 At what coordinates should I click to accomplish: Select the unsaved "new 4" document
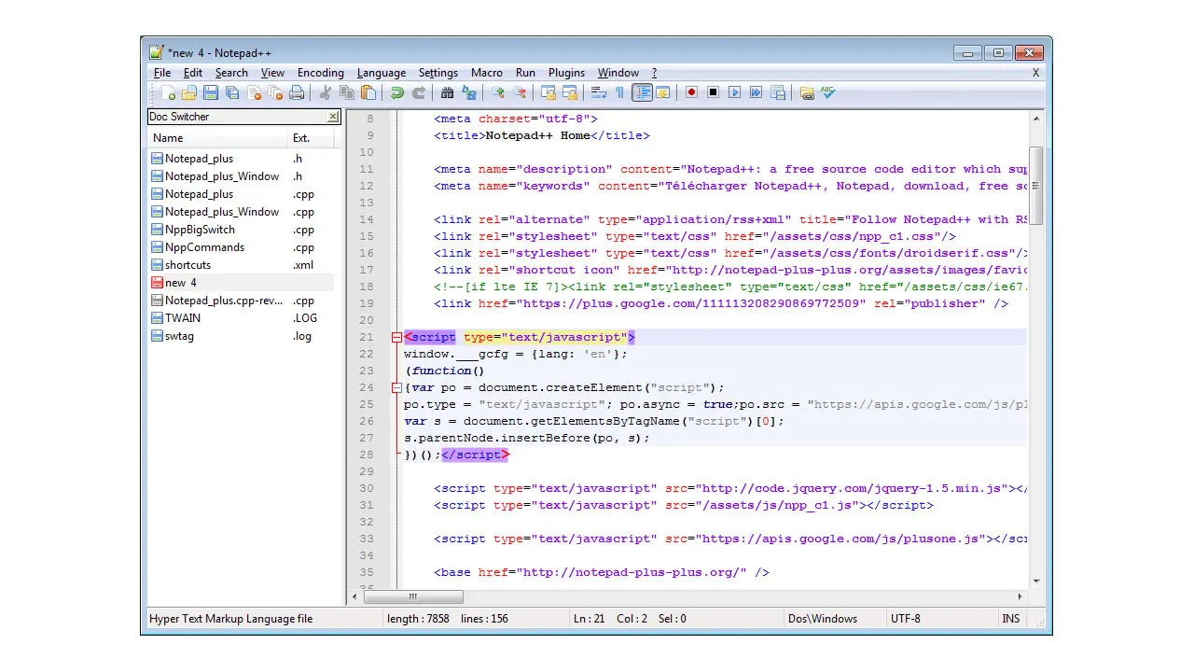click(242, 283)
